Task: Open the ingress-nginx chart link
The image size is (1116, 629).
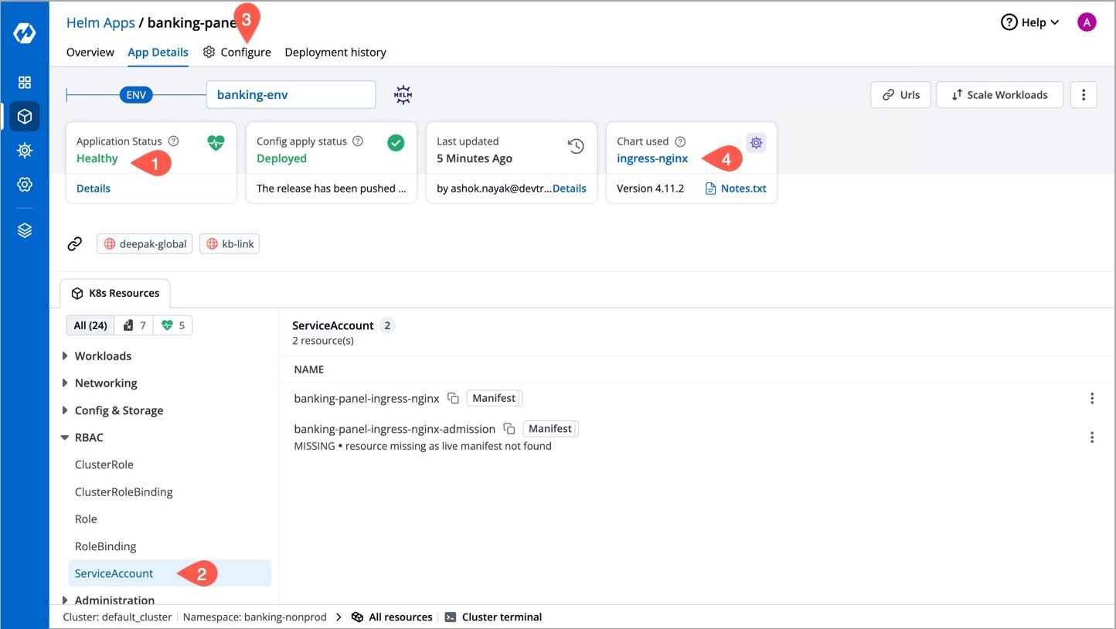Action: 652,158
